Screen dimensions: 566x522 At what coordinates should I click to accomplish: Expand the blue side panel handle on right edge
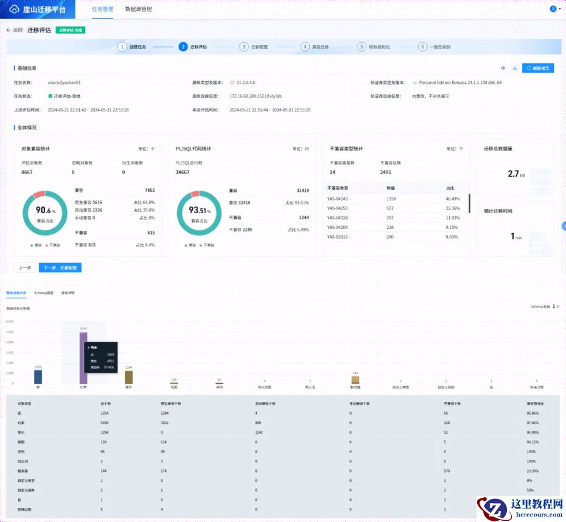[563, 226]
